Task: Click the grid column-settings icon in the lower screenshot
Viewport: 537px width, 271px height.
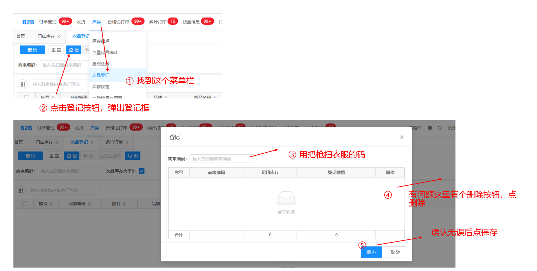Action: [x=21, y=190]
